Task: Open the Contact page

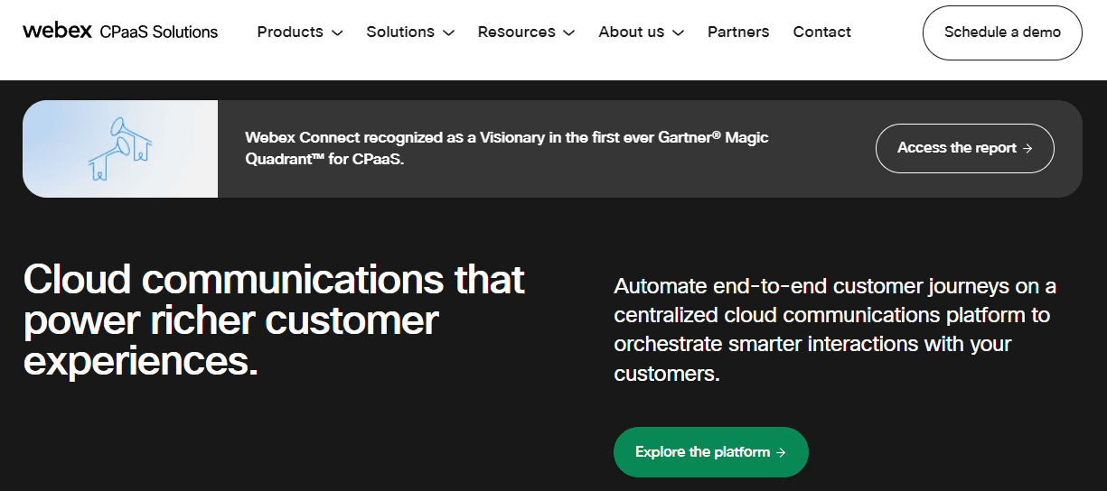Action: point(822,32)
